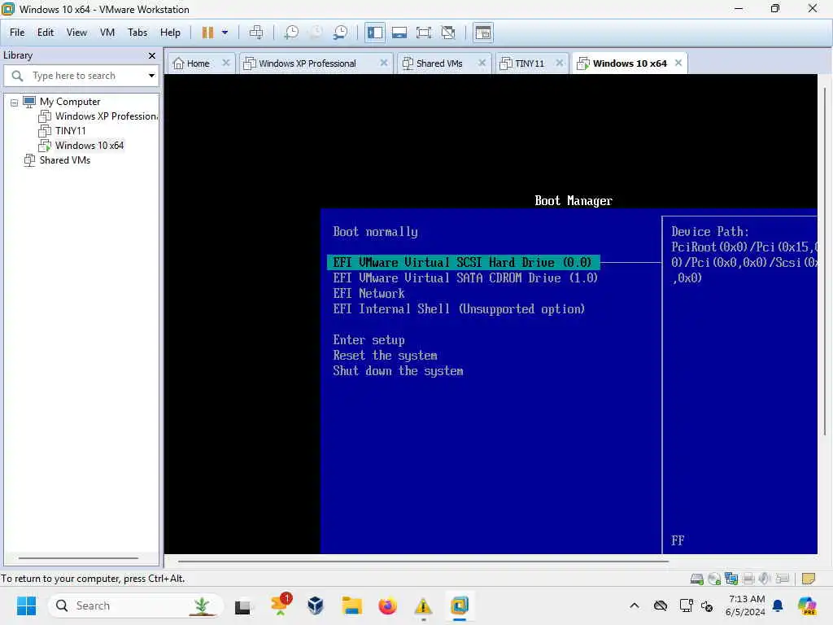This screenshot has height=625, width=833.
Task: Select Reset the system option
Action: point(385,356)
